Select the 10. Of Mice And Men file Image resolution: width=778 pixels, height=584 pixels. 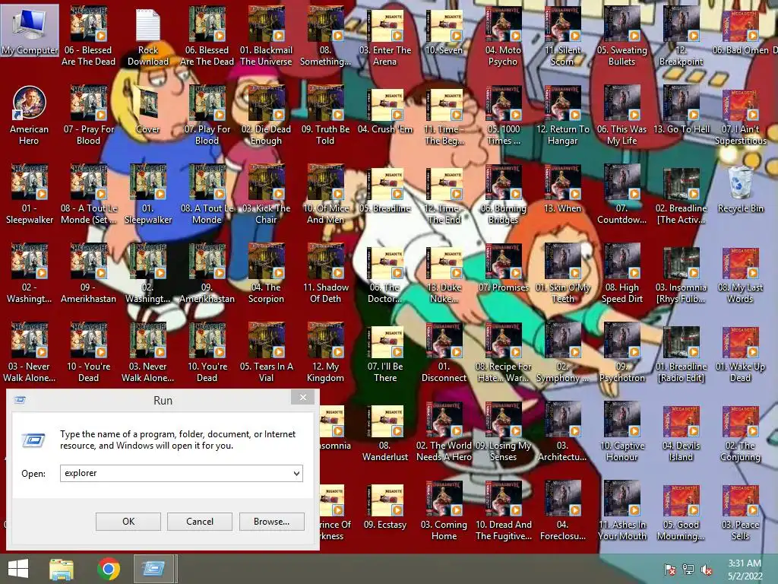325,194
